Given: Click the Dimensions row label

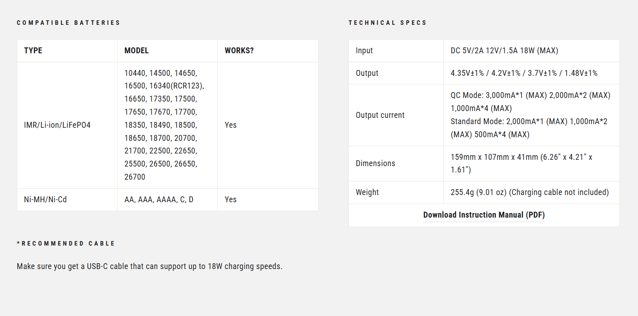Looking at the screenshot, I should click(x=375, y=163).
